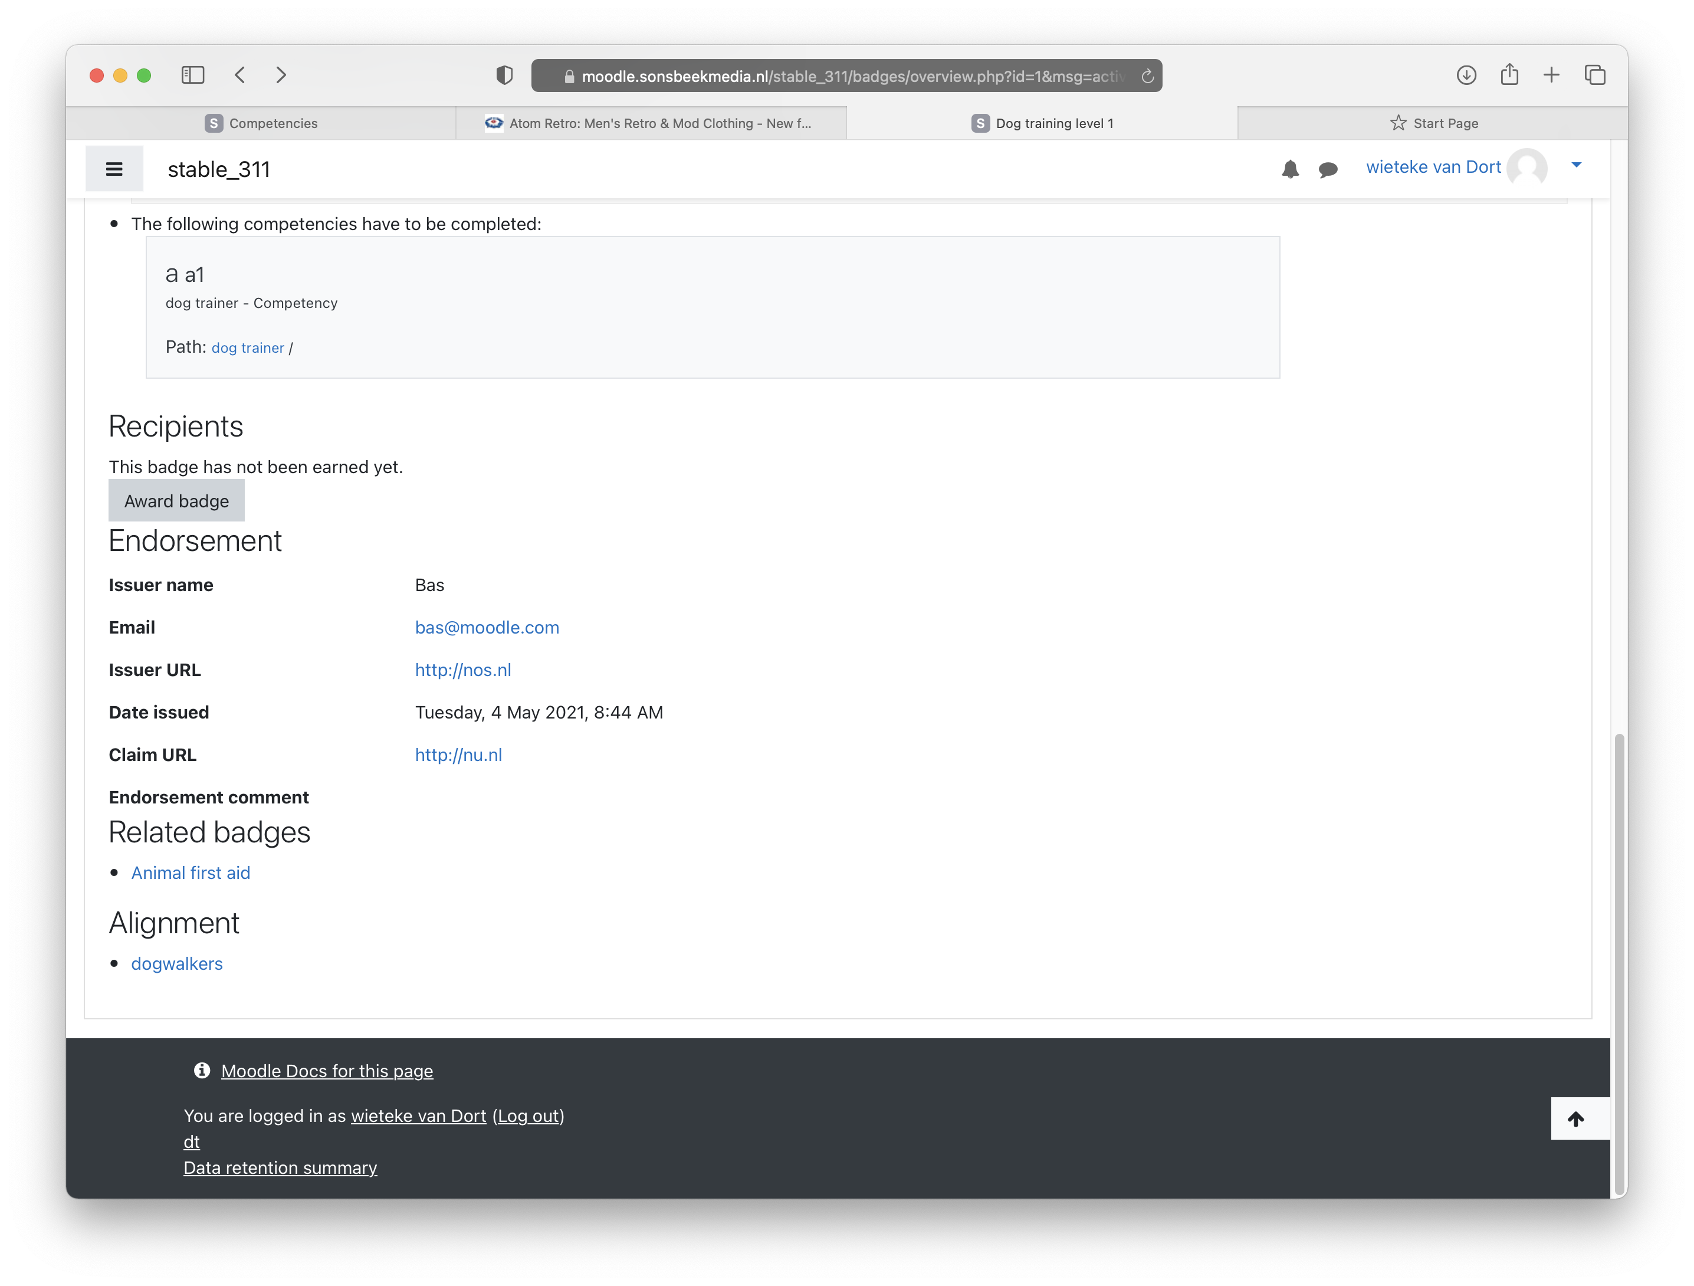This screenshot has height=1286, width=1694.
Task: Open the Safari downloads icon
Action: coord(1466,75)
